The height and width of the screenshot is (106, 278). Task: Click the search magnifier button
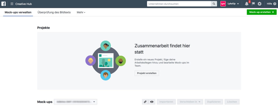click(x=214, y=4)
